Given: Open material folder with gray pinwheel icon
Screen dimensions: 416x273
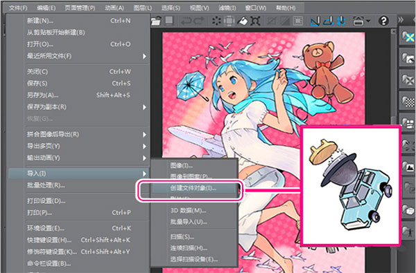Looking at the screenshot, I should pyautogui.click(x=408, y=79).
